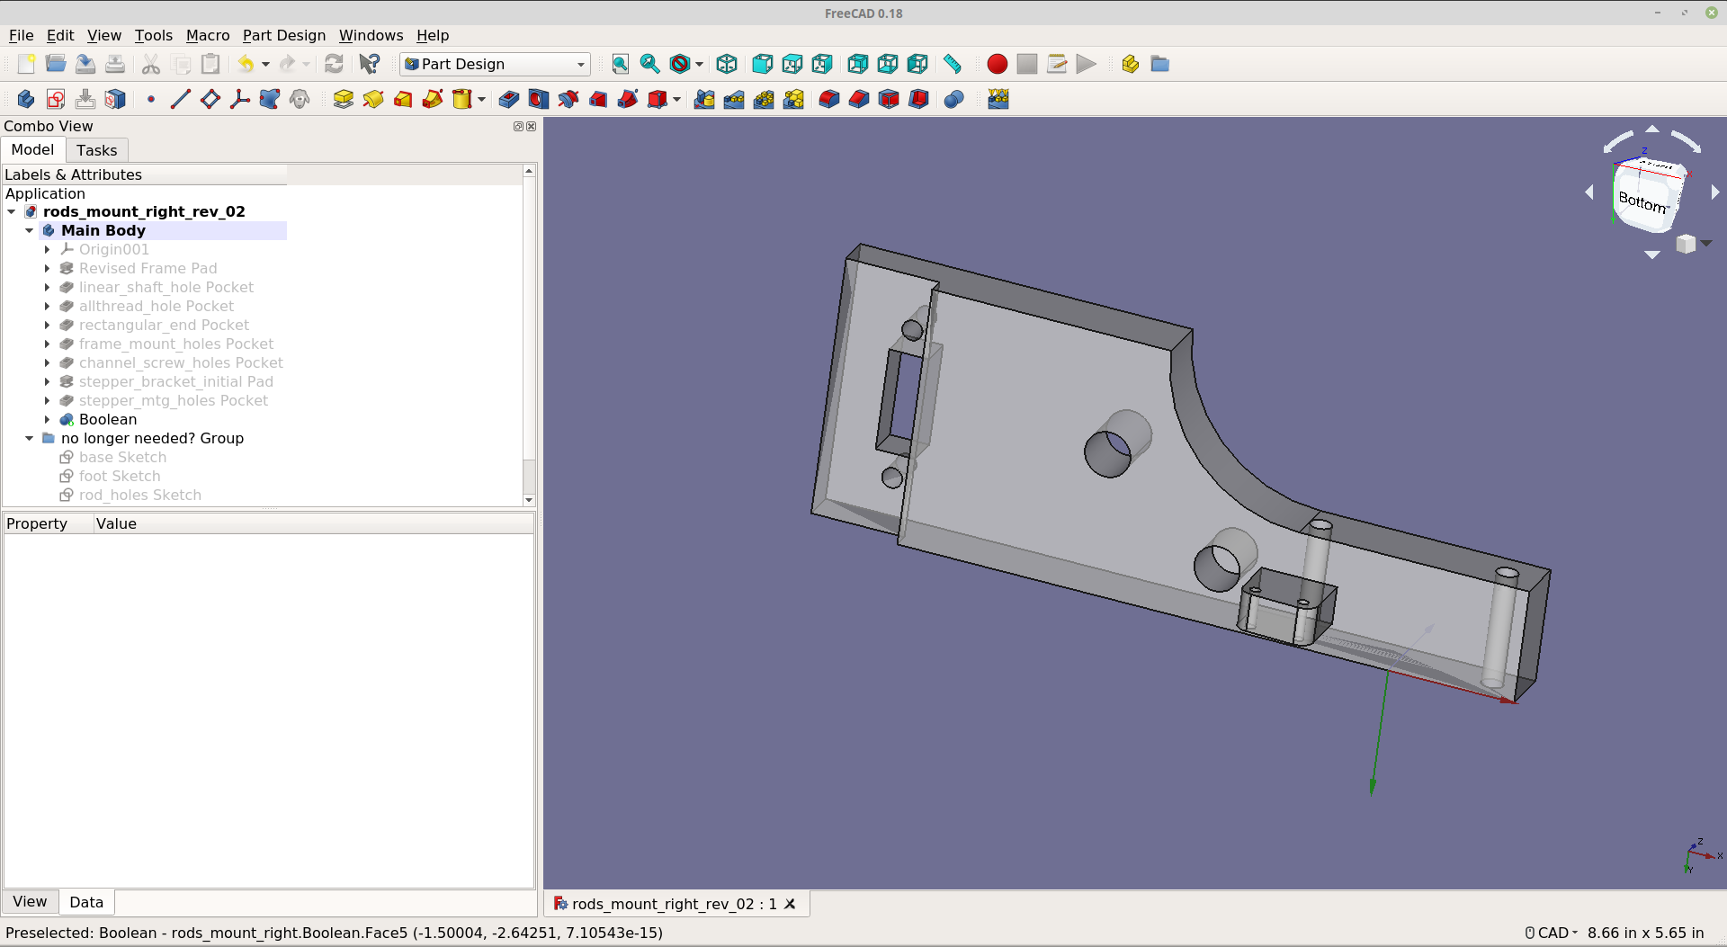The image size is (1727, 947).
Task: Click the Revolution tool icon
Action: (373, 99)
